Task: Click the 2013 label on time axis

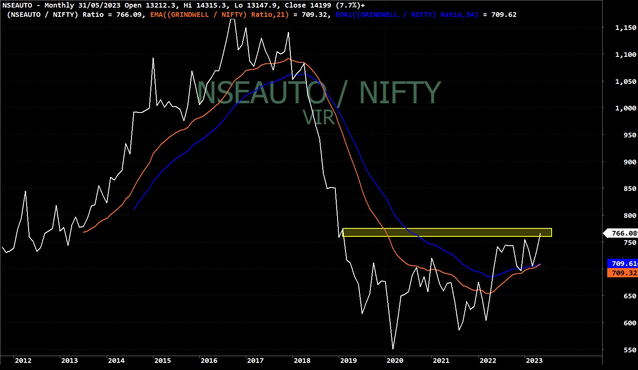Action: click(x=70, y=360)
